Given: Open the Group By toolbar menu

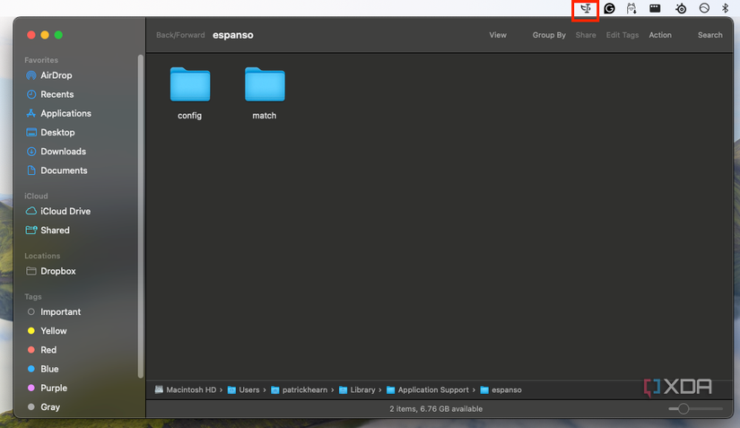Looking at the screenshot, I should 549,35.
